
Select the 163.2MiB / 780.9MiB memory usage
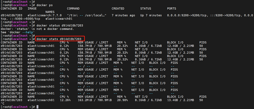tap(95, 100)
